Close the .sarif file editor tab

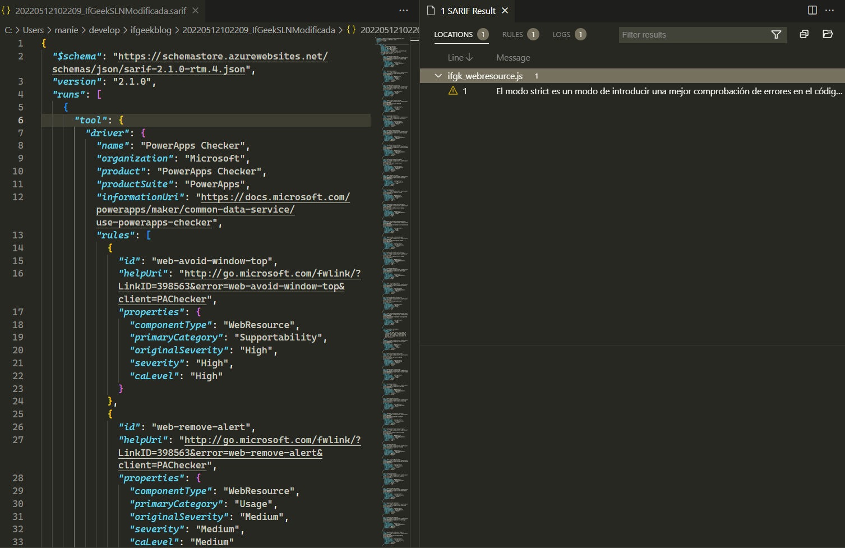(x=195, y=11)
